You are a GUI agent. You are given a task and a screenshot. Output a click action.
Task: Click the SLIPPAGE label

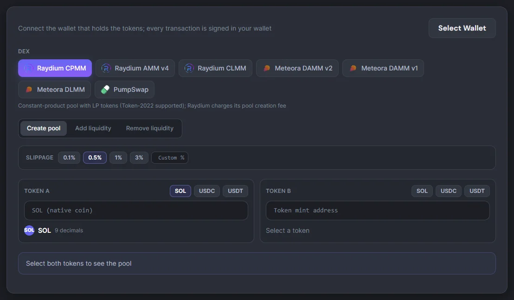[x=40, y=158]
